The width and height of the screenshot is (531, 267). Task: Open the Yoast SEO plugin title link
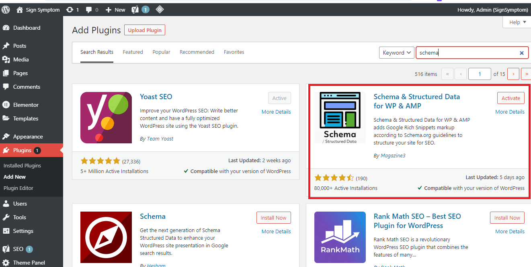pos(156,97)
